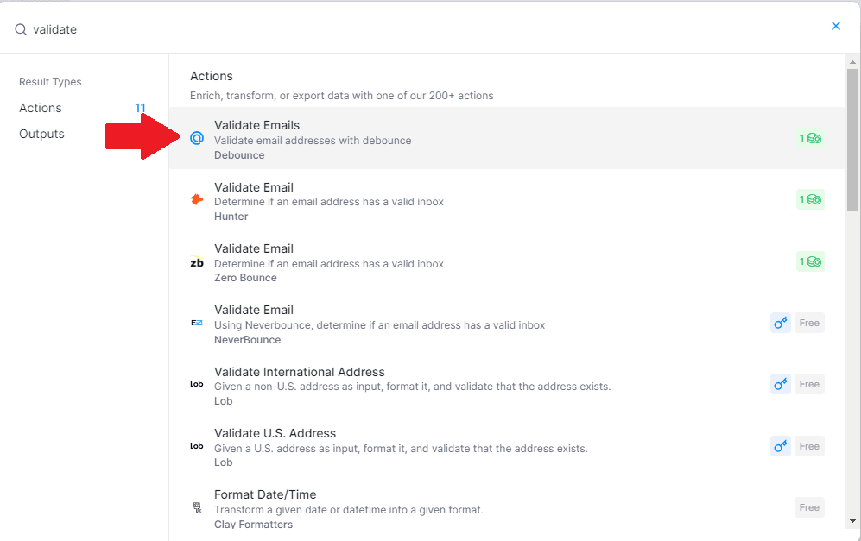Click the search magnifier icon
This screenshot has width=861, height=541.
[21, 29]
